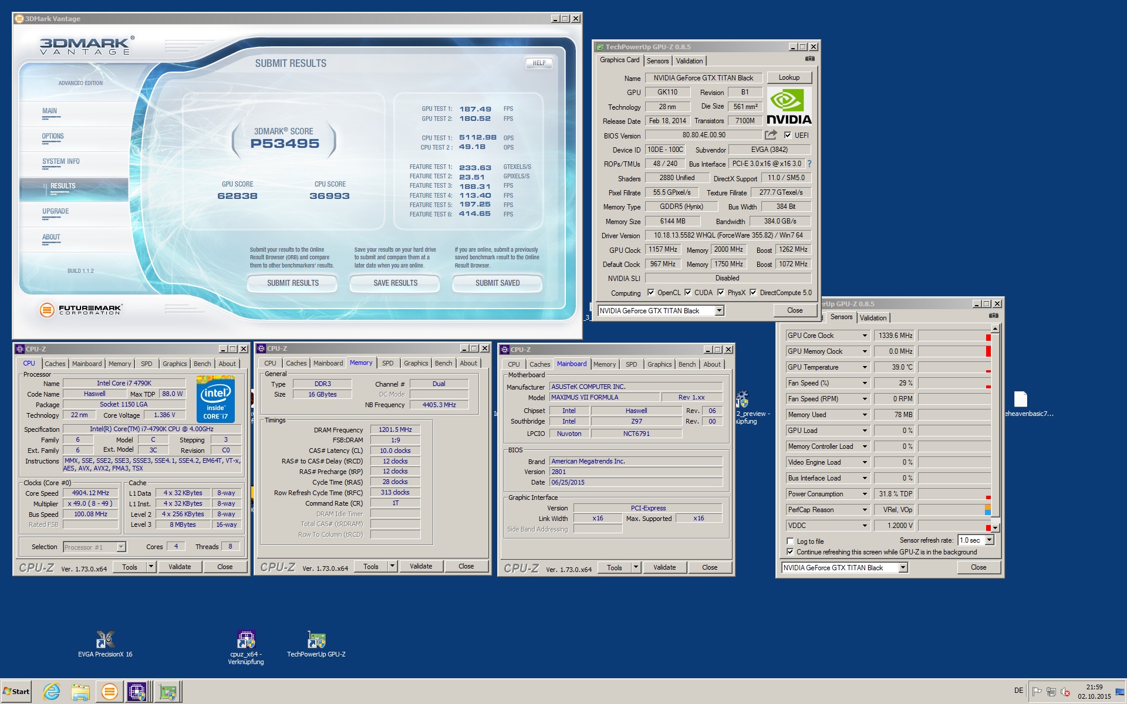Screen dimensions: 1127x704
Task: Open Windows Explorer from the taskbar
Action: coord(80,692)
